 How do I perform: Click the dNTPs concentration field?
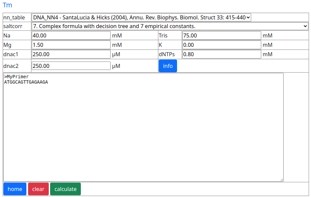[x=221, y=54]
